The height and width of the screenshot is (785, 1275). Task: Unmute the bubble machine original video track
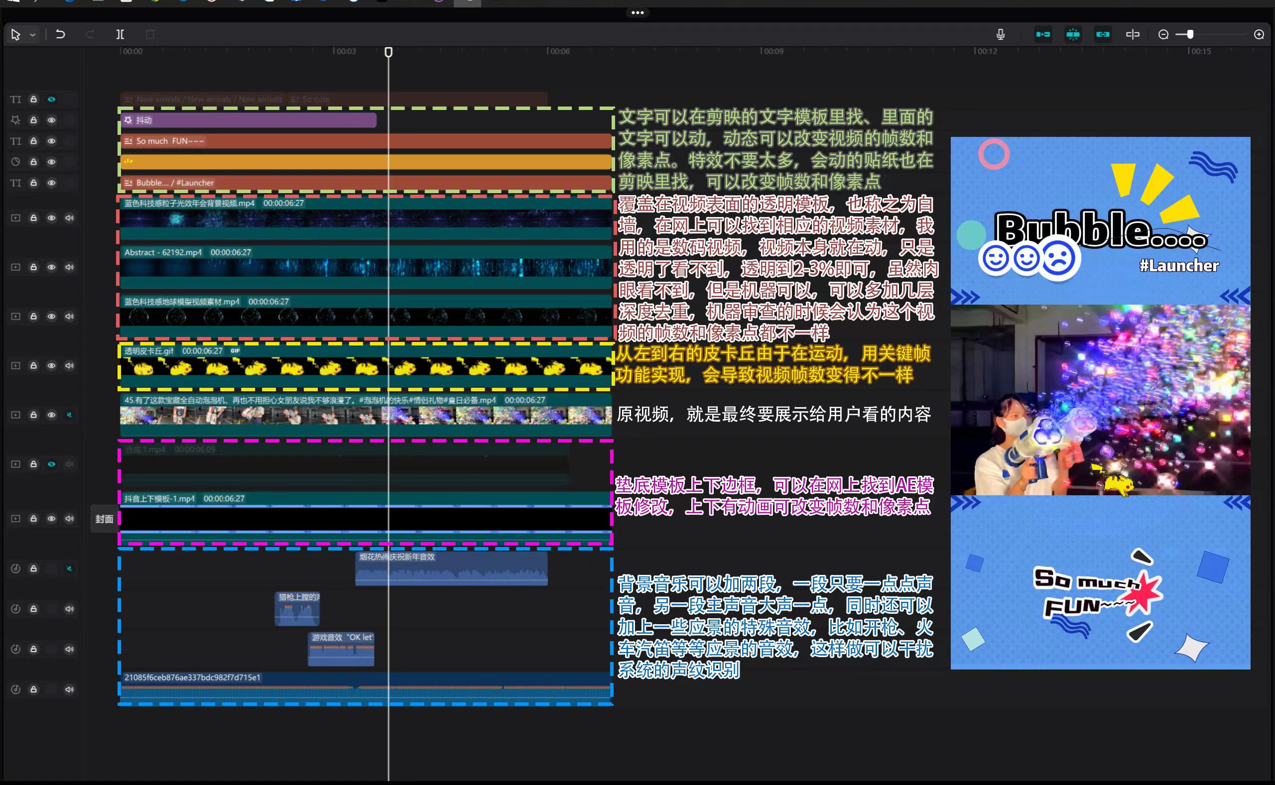pyautogui.click(x=69, y=415)
